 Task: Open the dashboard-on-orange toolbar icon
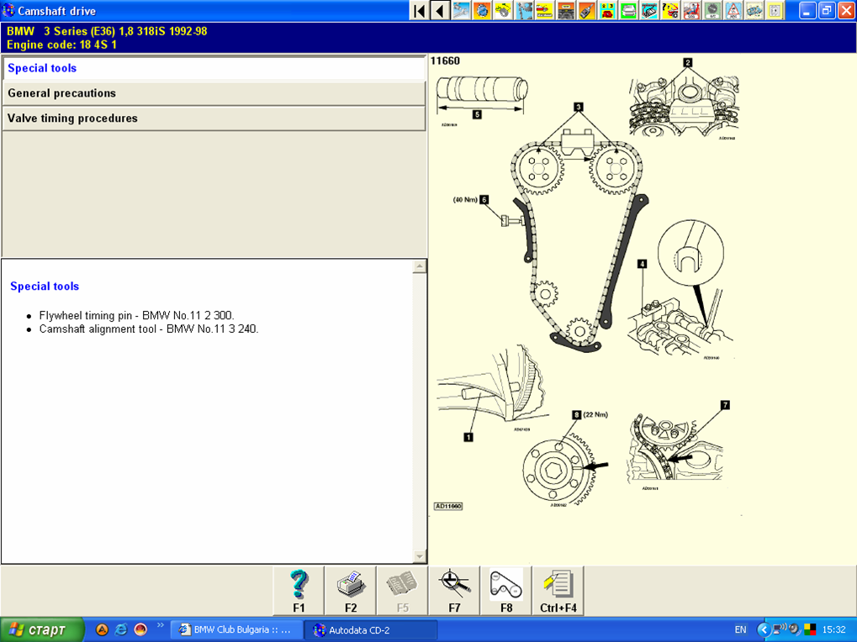point(566,10)
